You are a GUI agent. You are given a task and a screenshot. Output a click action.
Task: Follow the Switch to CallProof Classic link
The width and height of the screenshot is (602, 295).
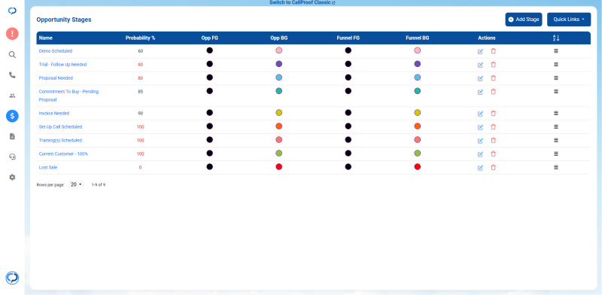point(303,2)
